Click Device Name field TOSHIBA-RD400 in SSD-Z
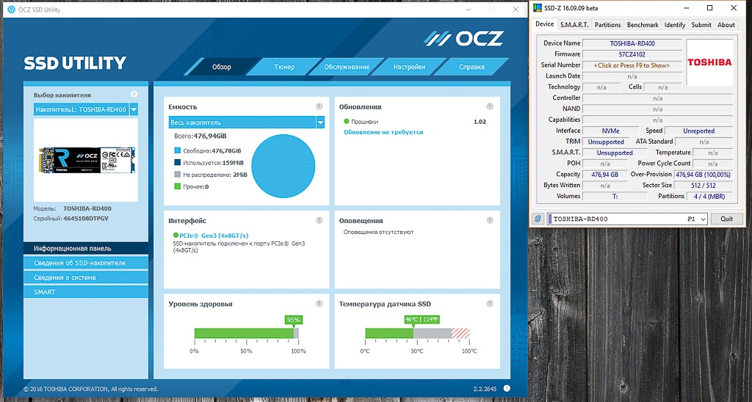 pos(632,43)
